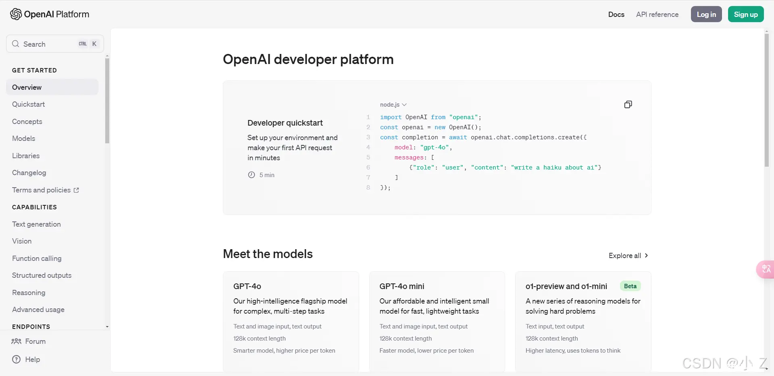Open Text generation page
Image resolution: width=774 pixels, height=376 pixels.
coord(36,224)
